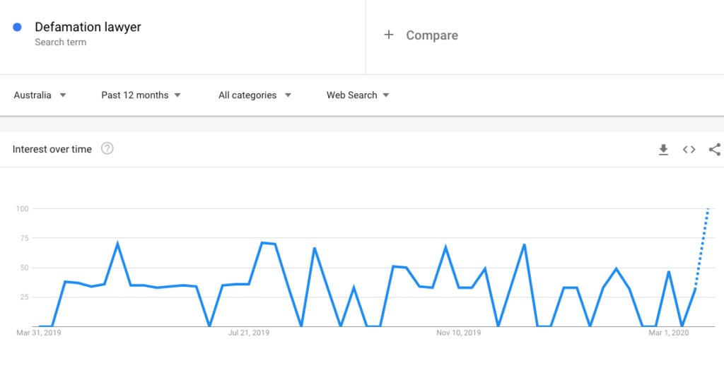The width and height of the screenshot is (724, 373).
Task: Click the dotted forecast line peak at 100
Action: click(708, 209)
